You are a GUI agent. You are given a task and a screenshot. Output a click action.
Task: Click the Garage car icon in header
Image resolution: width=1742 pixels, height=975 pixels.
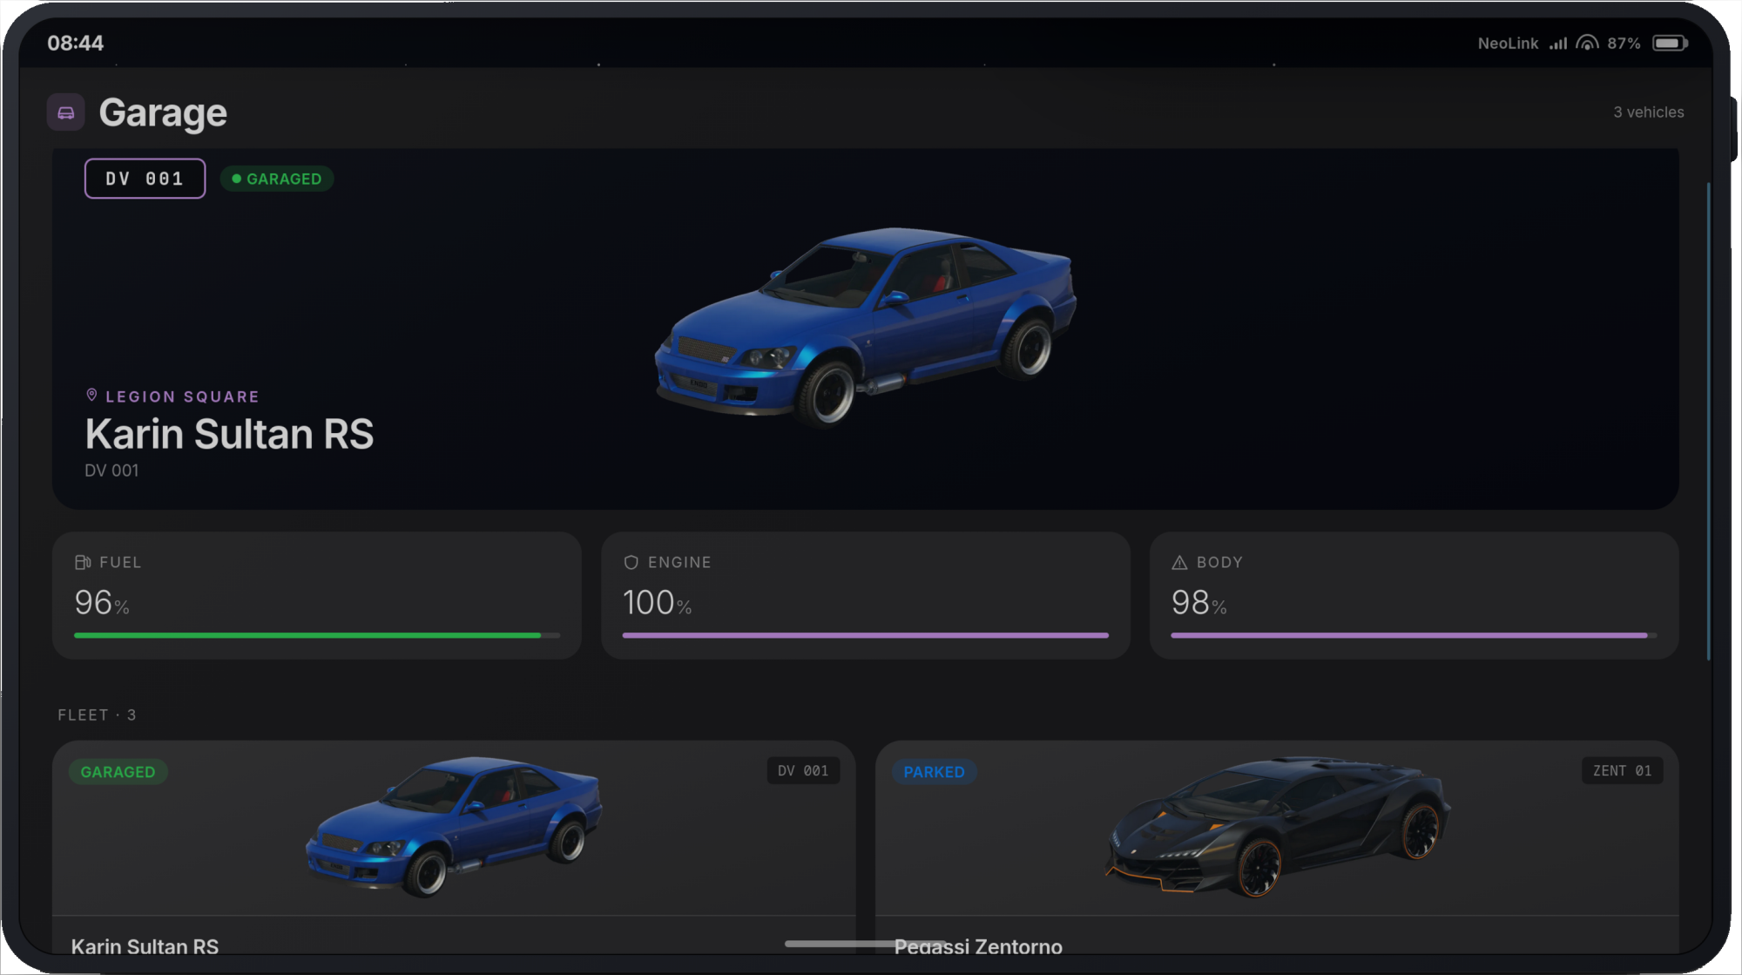click(x=65, y=112)
